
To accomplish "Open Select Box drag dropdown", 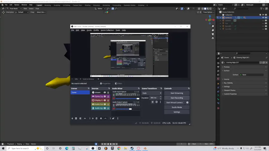I will [41, 12].
